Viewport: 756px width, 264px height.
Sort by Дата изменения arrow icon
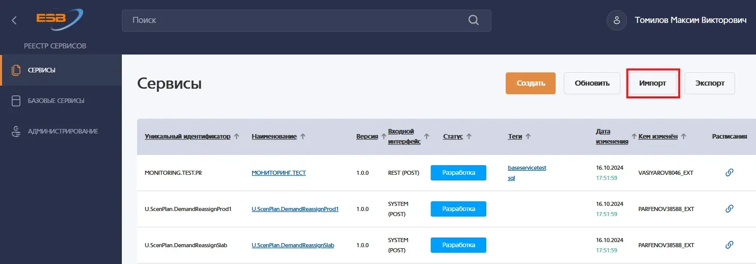[x=634, y=137]
